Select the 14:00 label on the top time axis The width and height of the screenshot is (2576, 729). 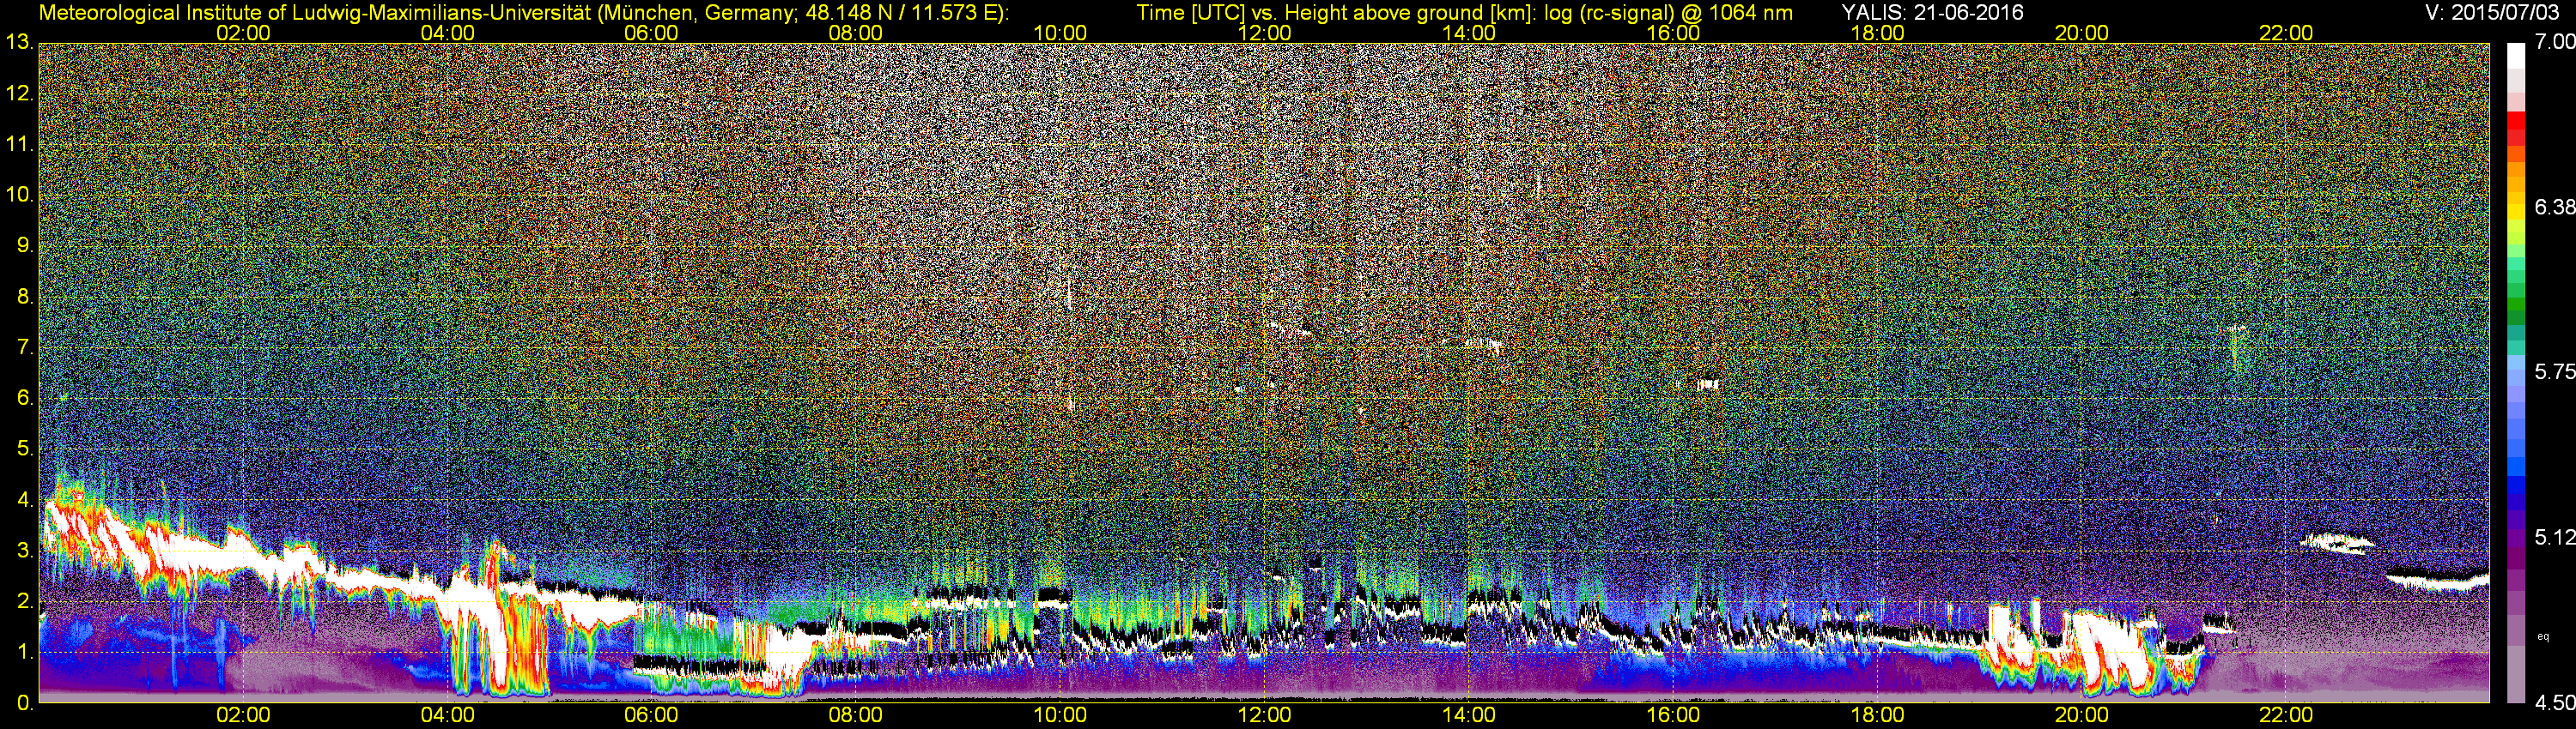click(x=1469, y=33)
